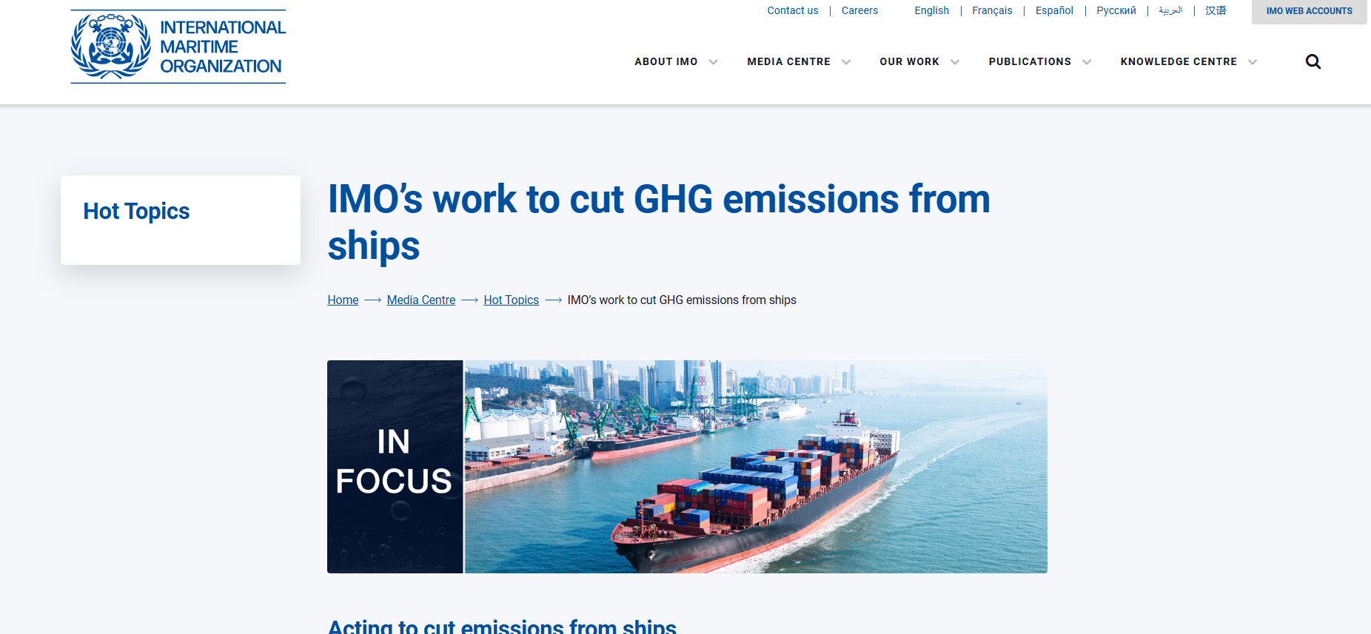1371x634 pixels.
Task: Expand the About IMO chevron
Action: pos(713,62)
